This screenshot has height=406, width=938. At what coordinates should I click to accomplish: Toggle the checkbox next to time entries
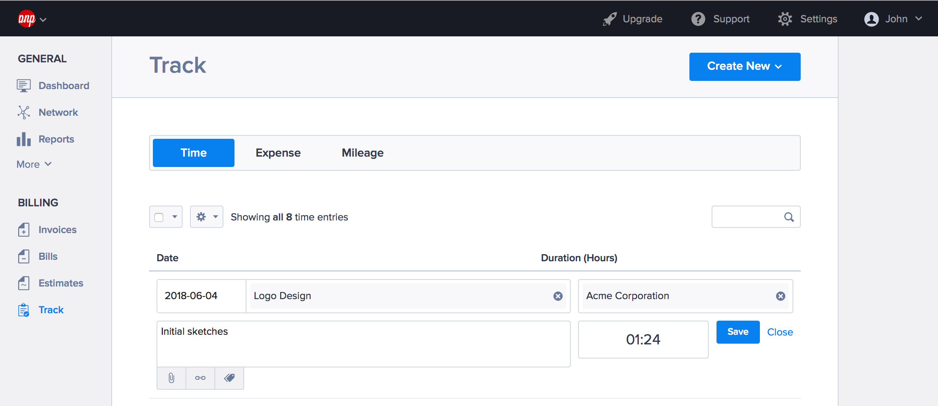158,216
